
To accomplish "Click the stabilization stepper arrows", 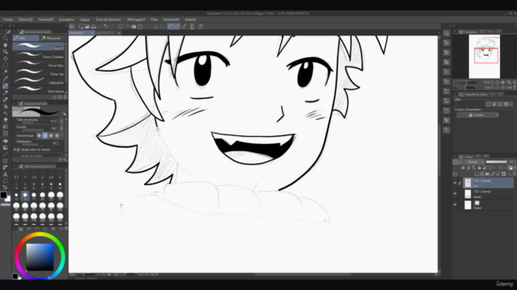I will [x=57, y=143].
